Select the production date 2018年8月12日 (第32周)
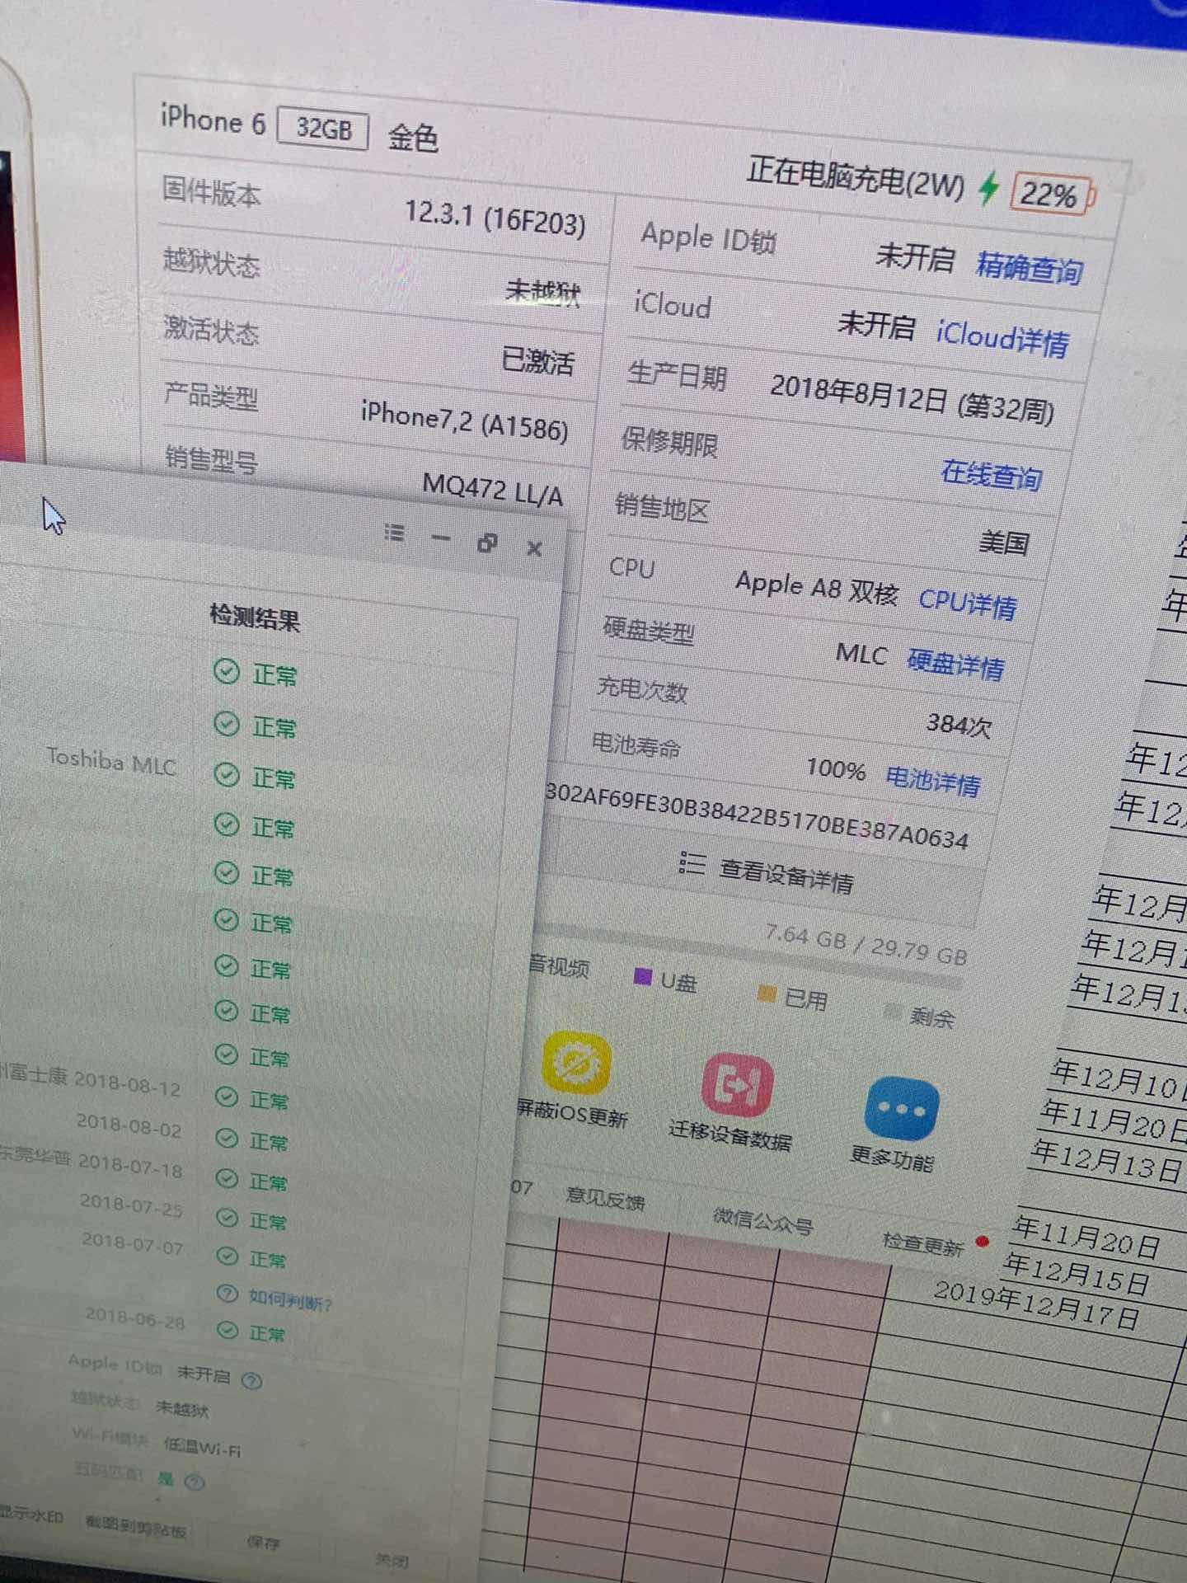1187x1583 pixels. click(x=912, y=397)
